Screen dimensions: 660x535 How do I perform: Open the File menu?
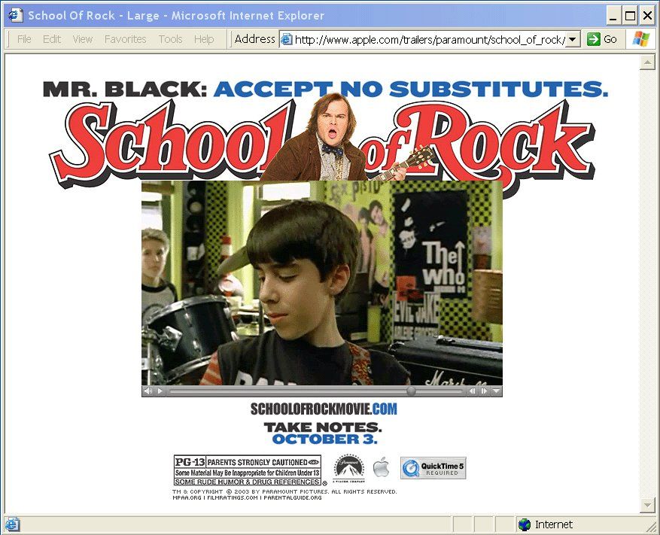(x=24, y=39)
